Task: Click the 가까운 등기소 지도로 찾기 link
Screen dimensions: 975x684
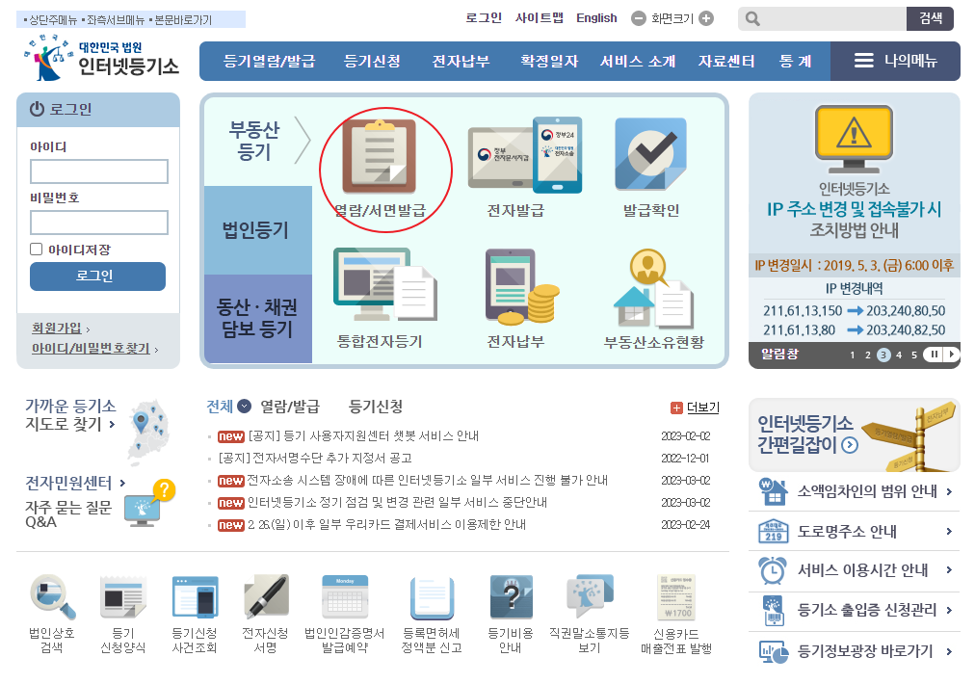Action: tap(70, 415)
